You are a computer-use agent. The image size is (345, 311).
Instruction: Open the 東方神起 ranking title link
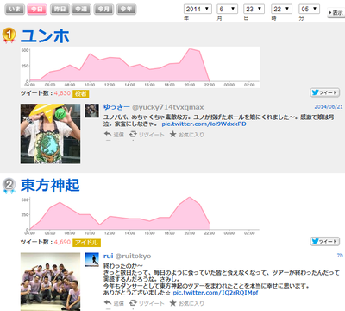pos(50,185)
